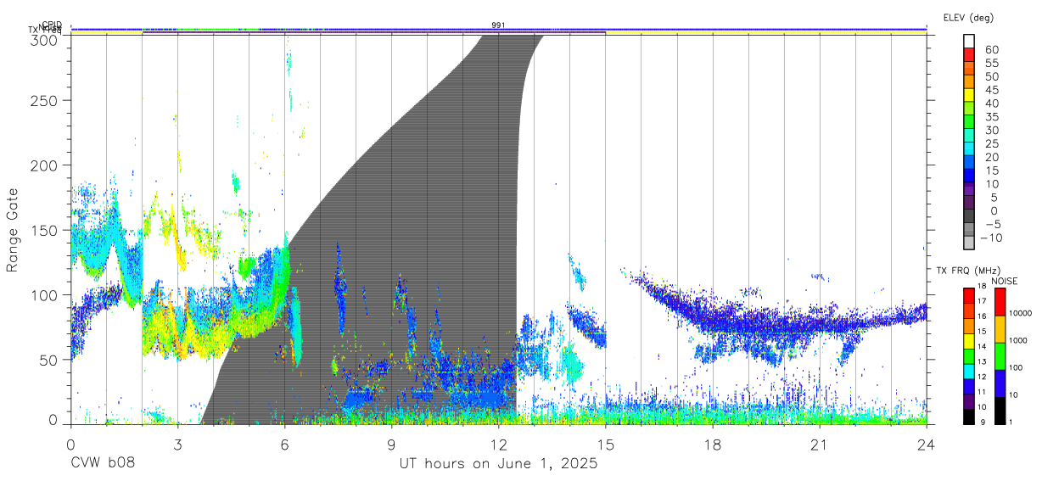The width and height of the screenshot is (1042, 481).
Task: Click the light gray bottom ELEV colorbar segment
Action: coord(969,244)
